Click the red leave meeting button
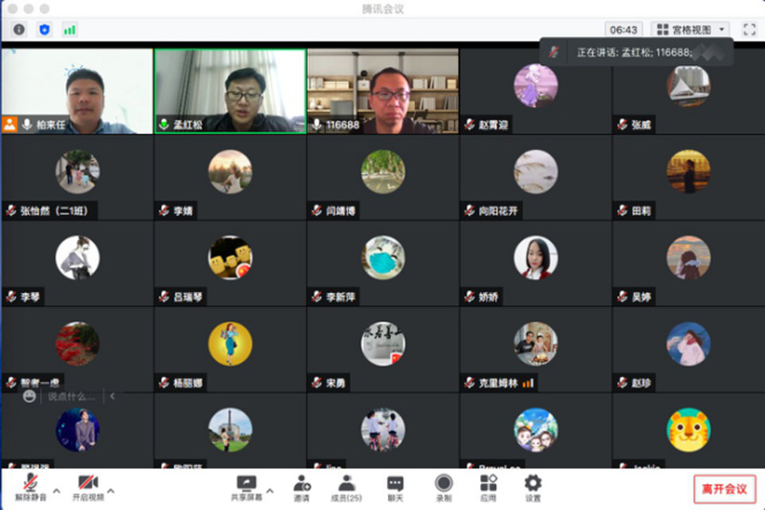The width and height of the screenshot is (765, 510). 725,489
